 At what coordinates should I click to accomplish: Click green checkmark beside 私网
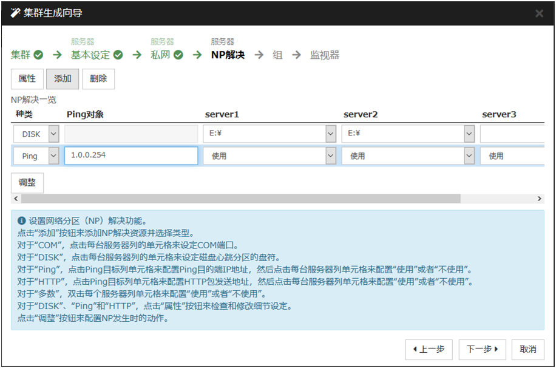tap(178, 55)
